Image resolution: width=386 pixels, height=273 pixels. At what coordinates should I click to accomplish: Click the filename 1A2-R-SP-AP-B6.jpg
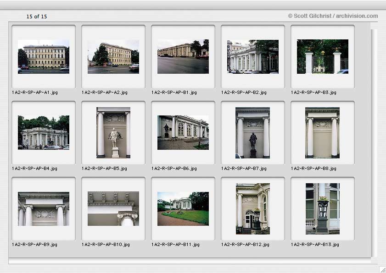174,169
